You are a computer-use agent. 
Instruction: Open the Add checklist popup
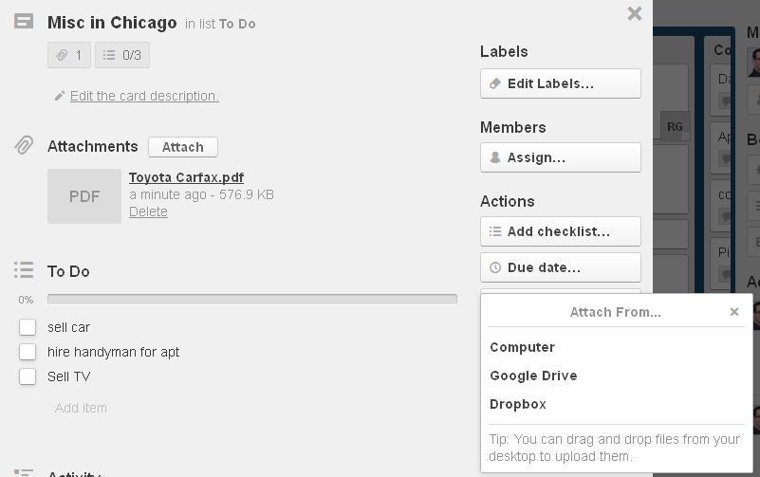tap(561, 231)
